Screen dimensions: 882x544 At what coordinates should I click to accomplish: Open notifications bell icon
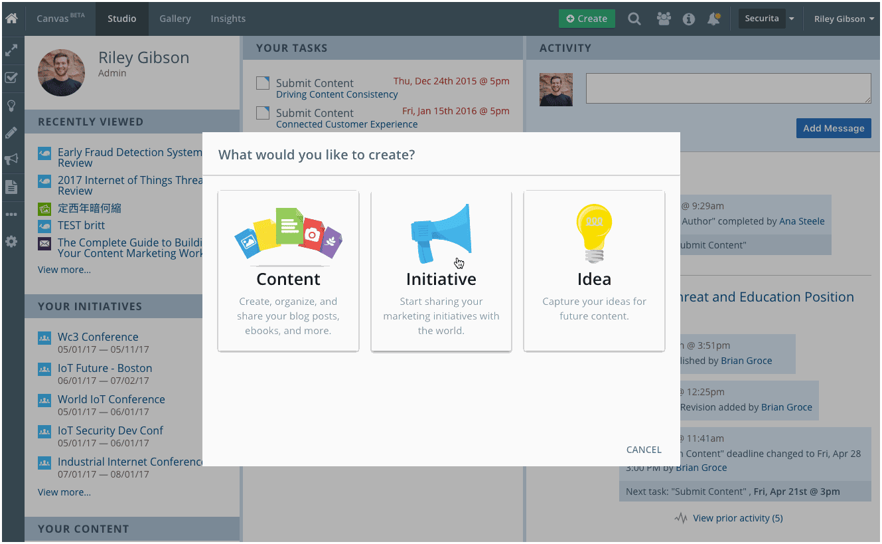(714, 19)
